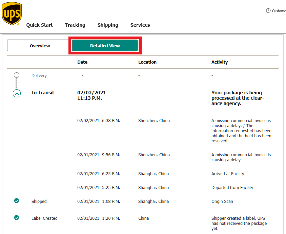The width and height of the screenshot is (286, 234).
Task: Click the Activity column header
Action: 220,62
